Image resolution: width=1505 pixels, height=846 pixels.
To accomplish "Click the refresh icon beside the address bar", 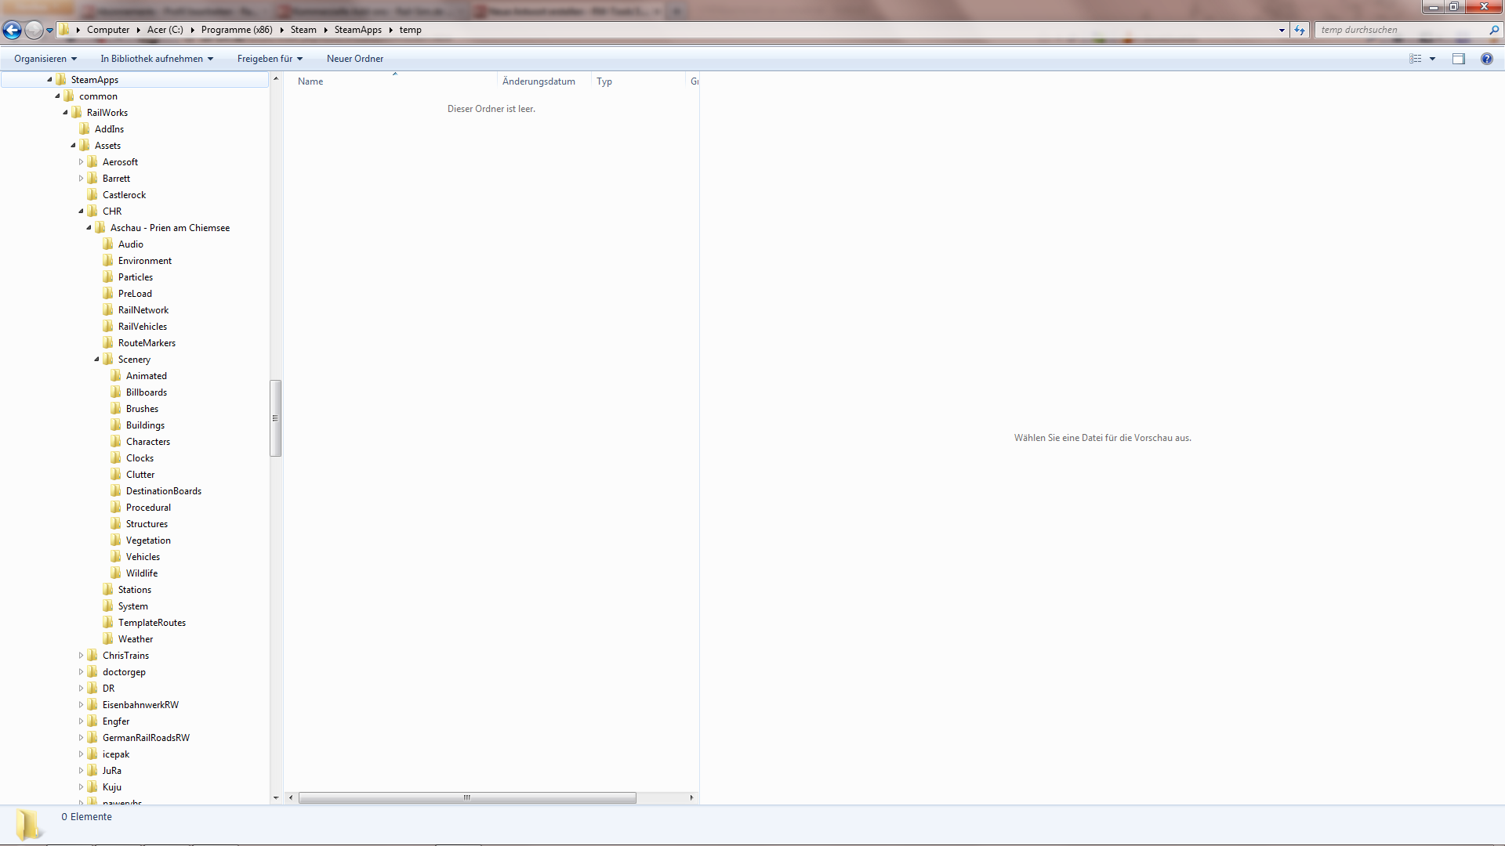I will pos(1300,30).
